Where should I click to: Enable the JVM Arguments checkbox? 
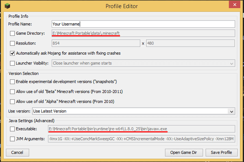(12, 139)
